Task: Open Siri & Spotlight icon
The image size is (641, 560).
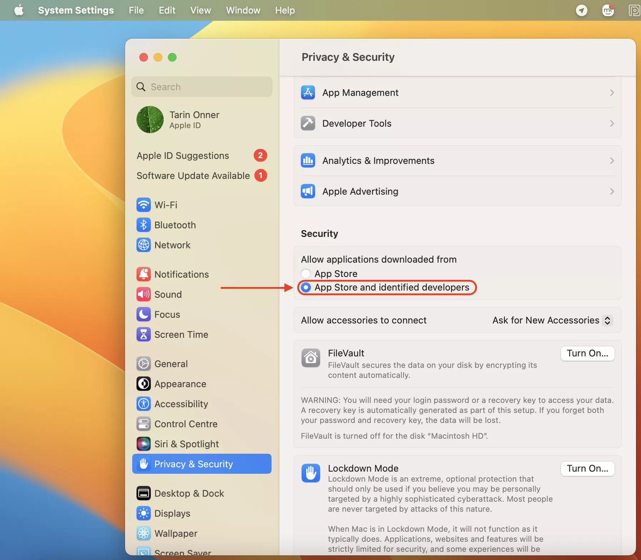Action: [x=143, y=444]
